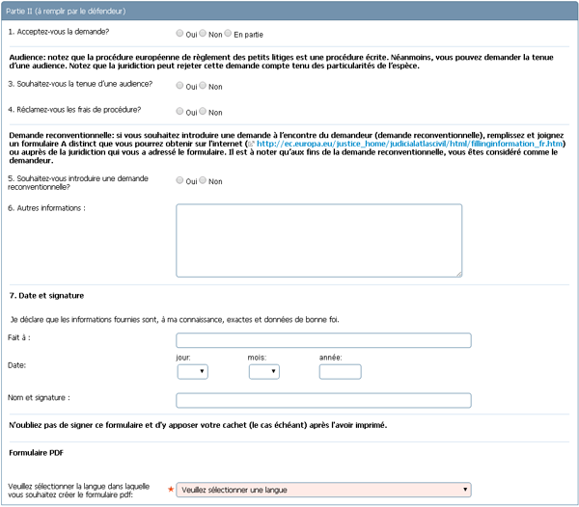Click the '1. Acceptez-vous la demande?' label
This screenshot has height=507, width=579.
pyautogui.click(x=58, y=32)
